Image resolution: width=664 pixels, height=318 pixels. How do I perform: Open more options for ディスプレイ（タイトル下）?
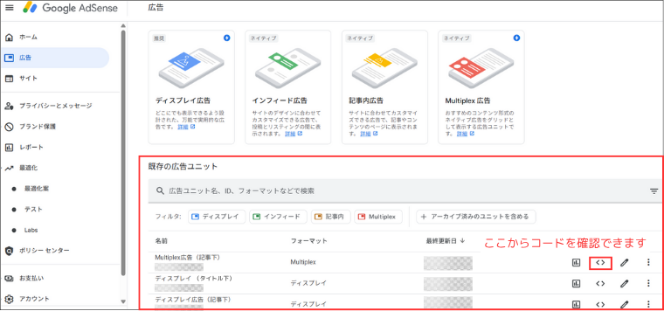648,283
